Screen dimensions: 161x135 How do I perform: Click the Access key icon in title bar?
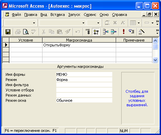pos(5,6)
